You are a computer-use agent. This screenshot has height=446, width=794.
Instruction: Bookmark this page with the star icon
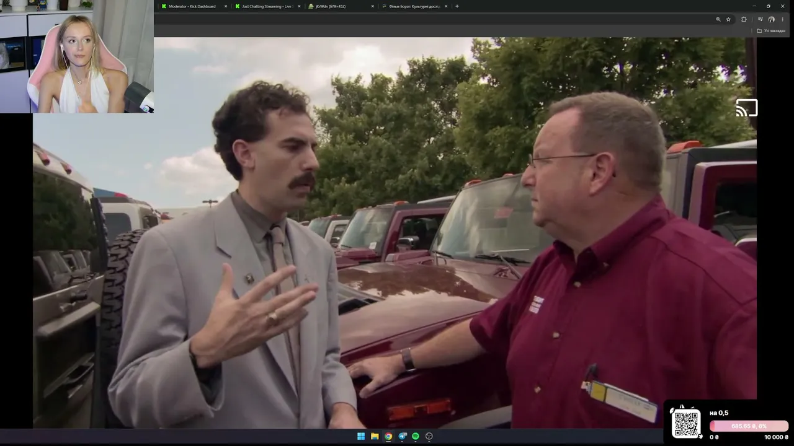[728, 19]
